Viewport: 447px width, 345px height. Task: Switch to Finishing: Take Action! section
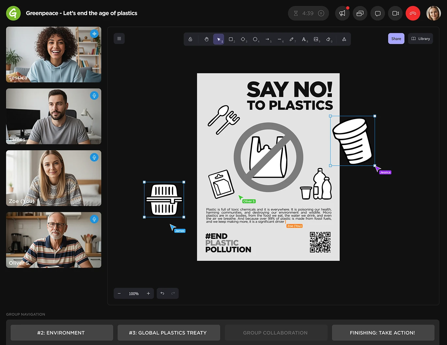383,333
